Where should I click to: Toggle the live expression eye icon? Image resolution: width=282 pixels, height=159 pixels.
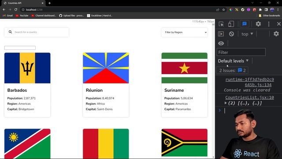(x=221, y=43)
